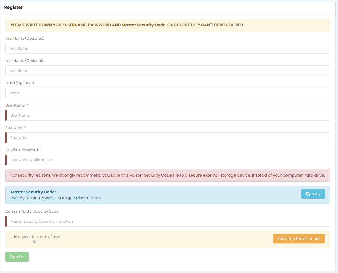The height and width of the screenshot is (273, 338).
Task: Copy the Master Security Code
Action: (313, 194)
